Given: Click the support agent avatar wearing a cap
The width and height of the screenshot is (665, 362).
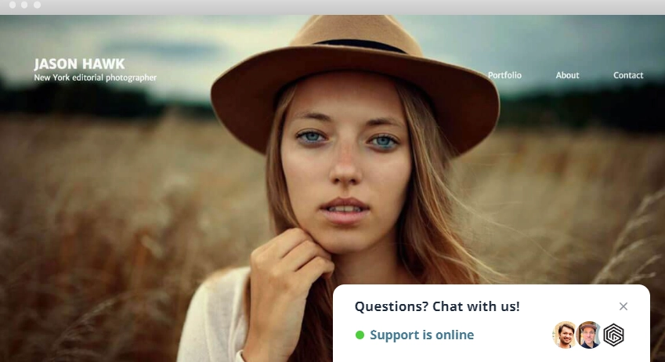Looking at the screenshot, I should click(589, 335).
